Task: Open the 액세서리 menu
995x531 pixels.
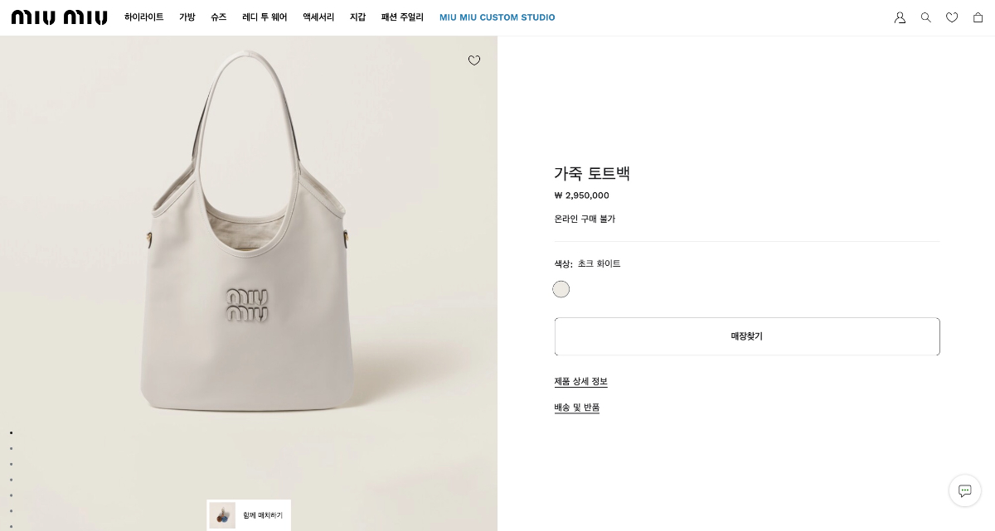Action: tap(318, 17)
